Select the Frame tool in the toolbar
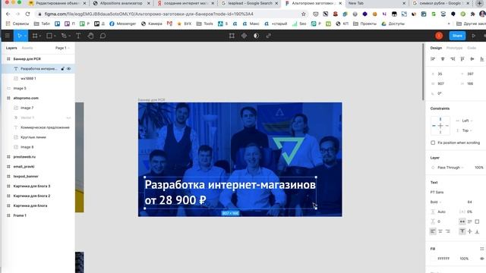486x273 pixels. (35, 36)
